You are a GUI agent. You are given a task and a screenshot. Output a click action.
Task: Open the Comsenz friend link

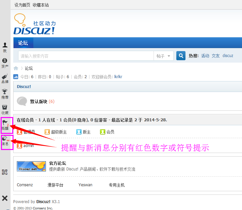point(25,185)
